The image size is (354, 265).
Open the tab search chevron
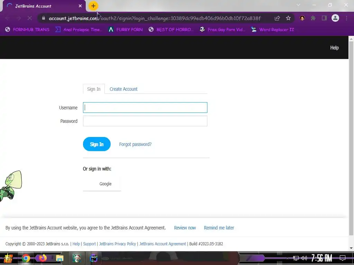(298, 5)
